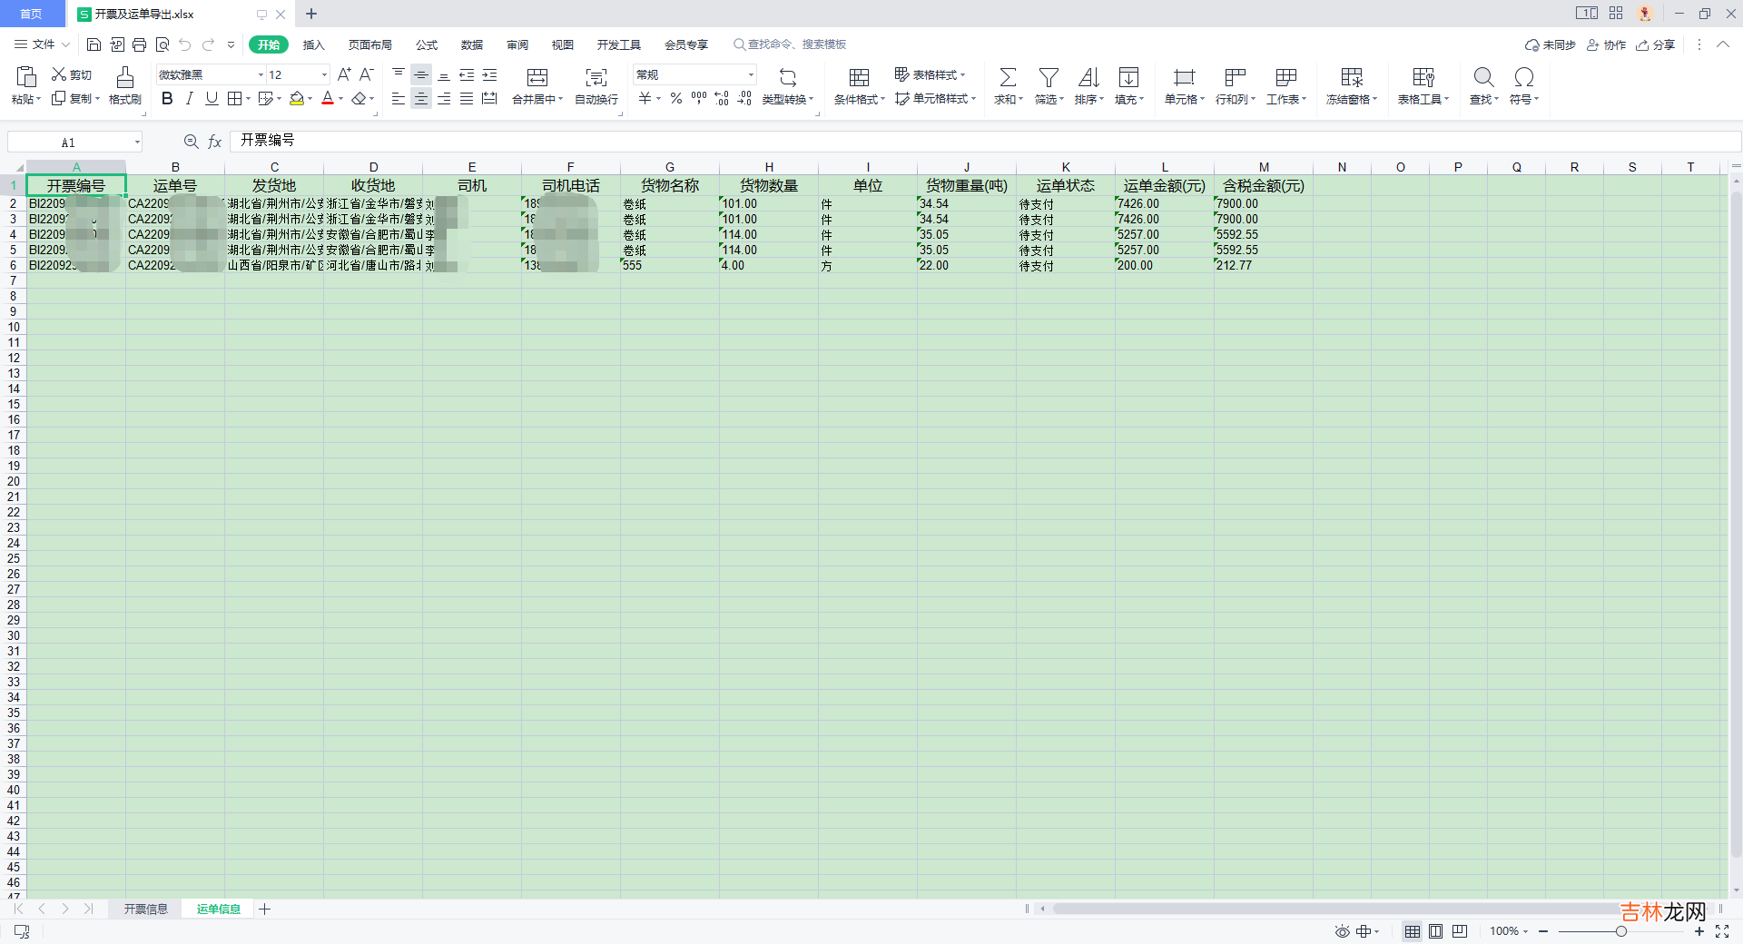
Task: Switch to the 开票信息 sheet tab
Action: (x=145, y=909)
